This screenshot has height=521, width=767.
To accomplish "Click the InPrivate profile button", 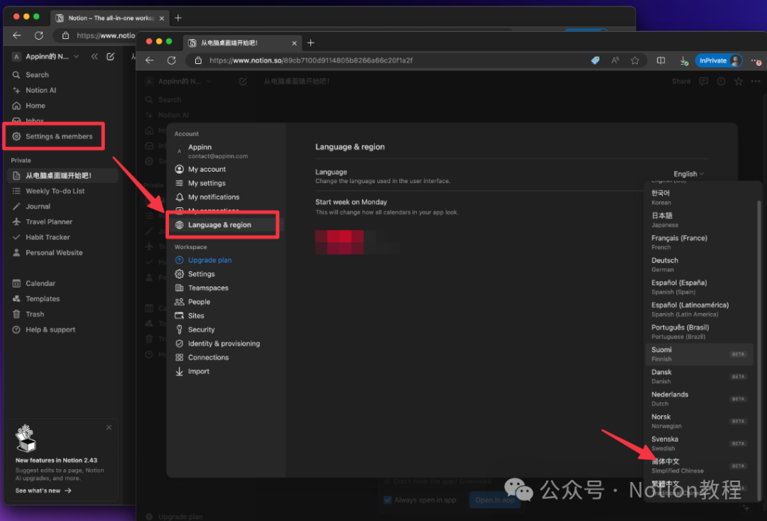I will tap(719, 60).
